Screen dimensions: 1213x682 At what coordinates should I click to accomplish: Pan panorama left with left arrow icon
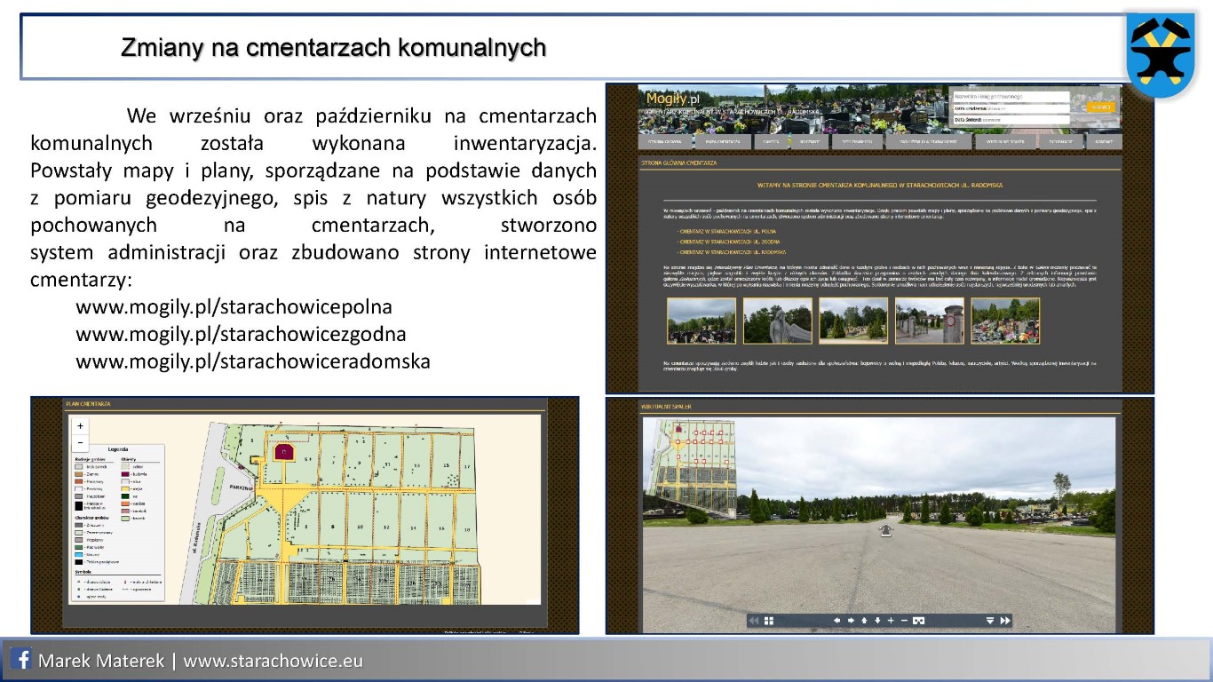[836, 621]
